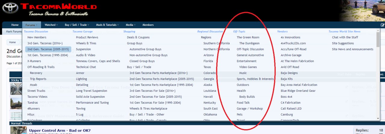Screen dimensions: 385x134
Task: Open the Members navigation tab
Action: [x=148, y=25]
